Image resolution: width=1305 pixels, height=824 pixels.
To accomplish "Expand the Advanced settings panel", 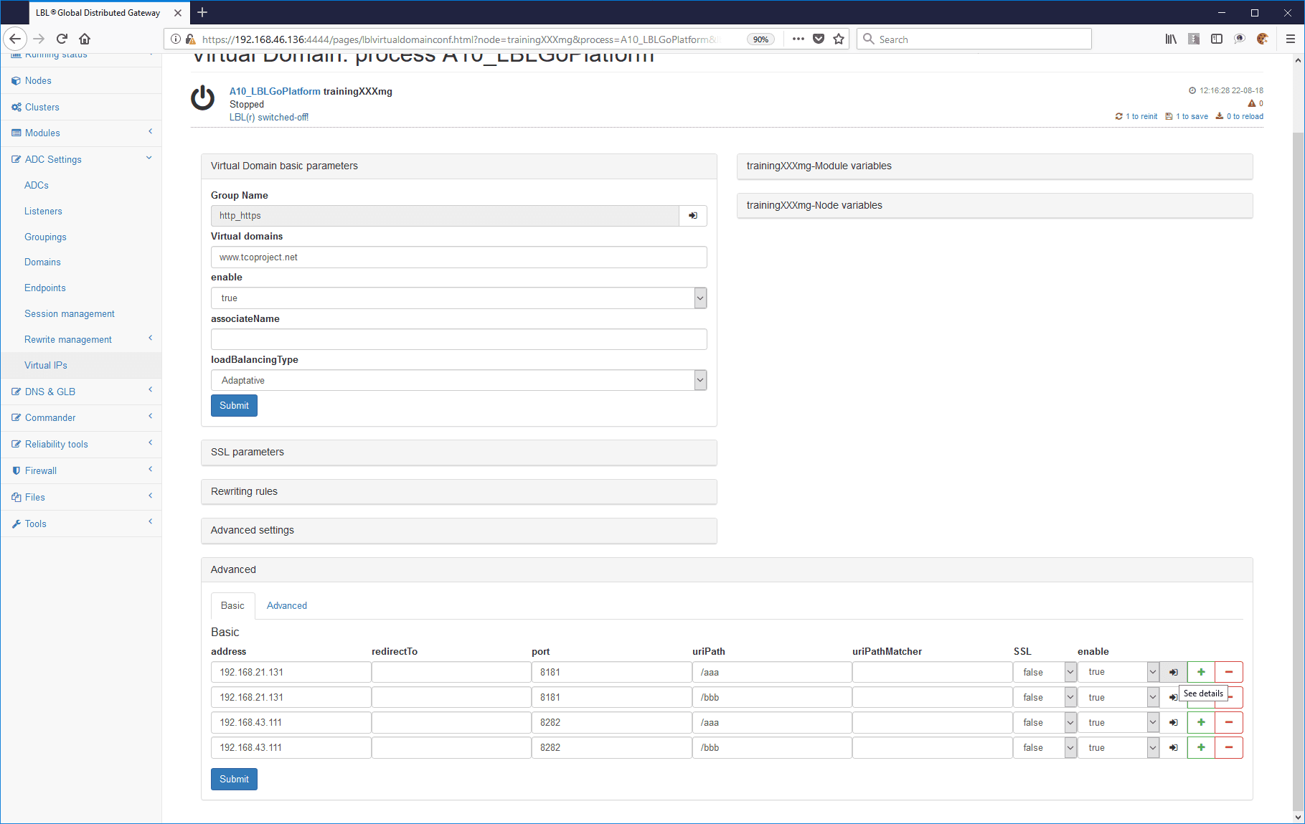I will (x=458, y=530).
